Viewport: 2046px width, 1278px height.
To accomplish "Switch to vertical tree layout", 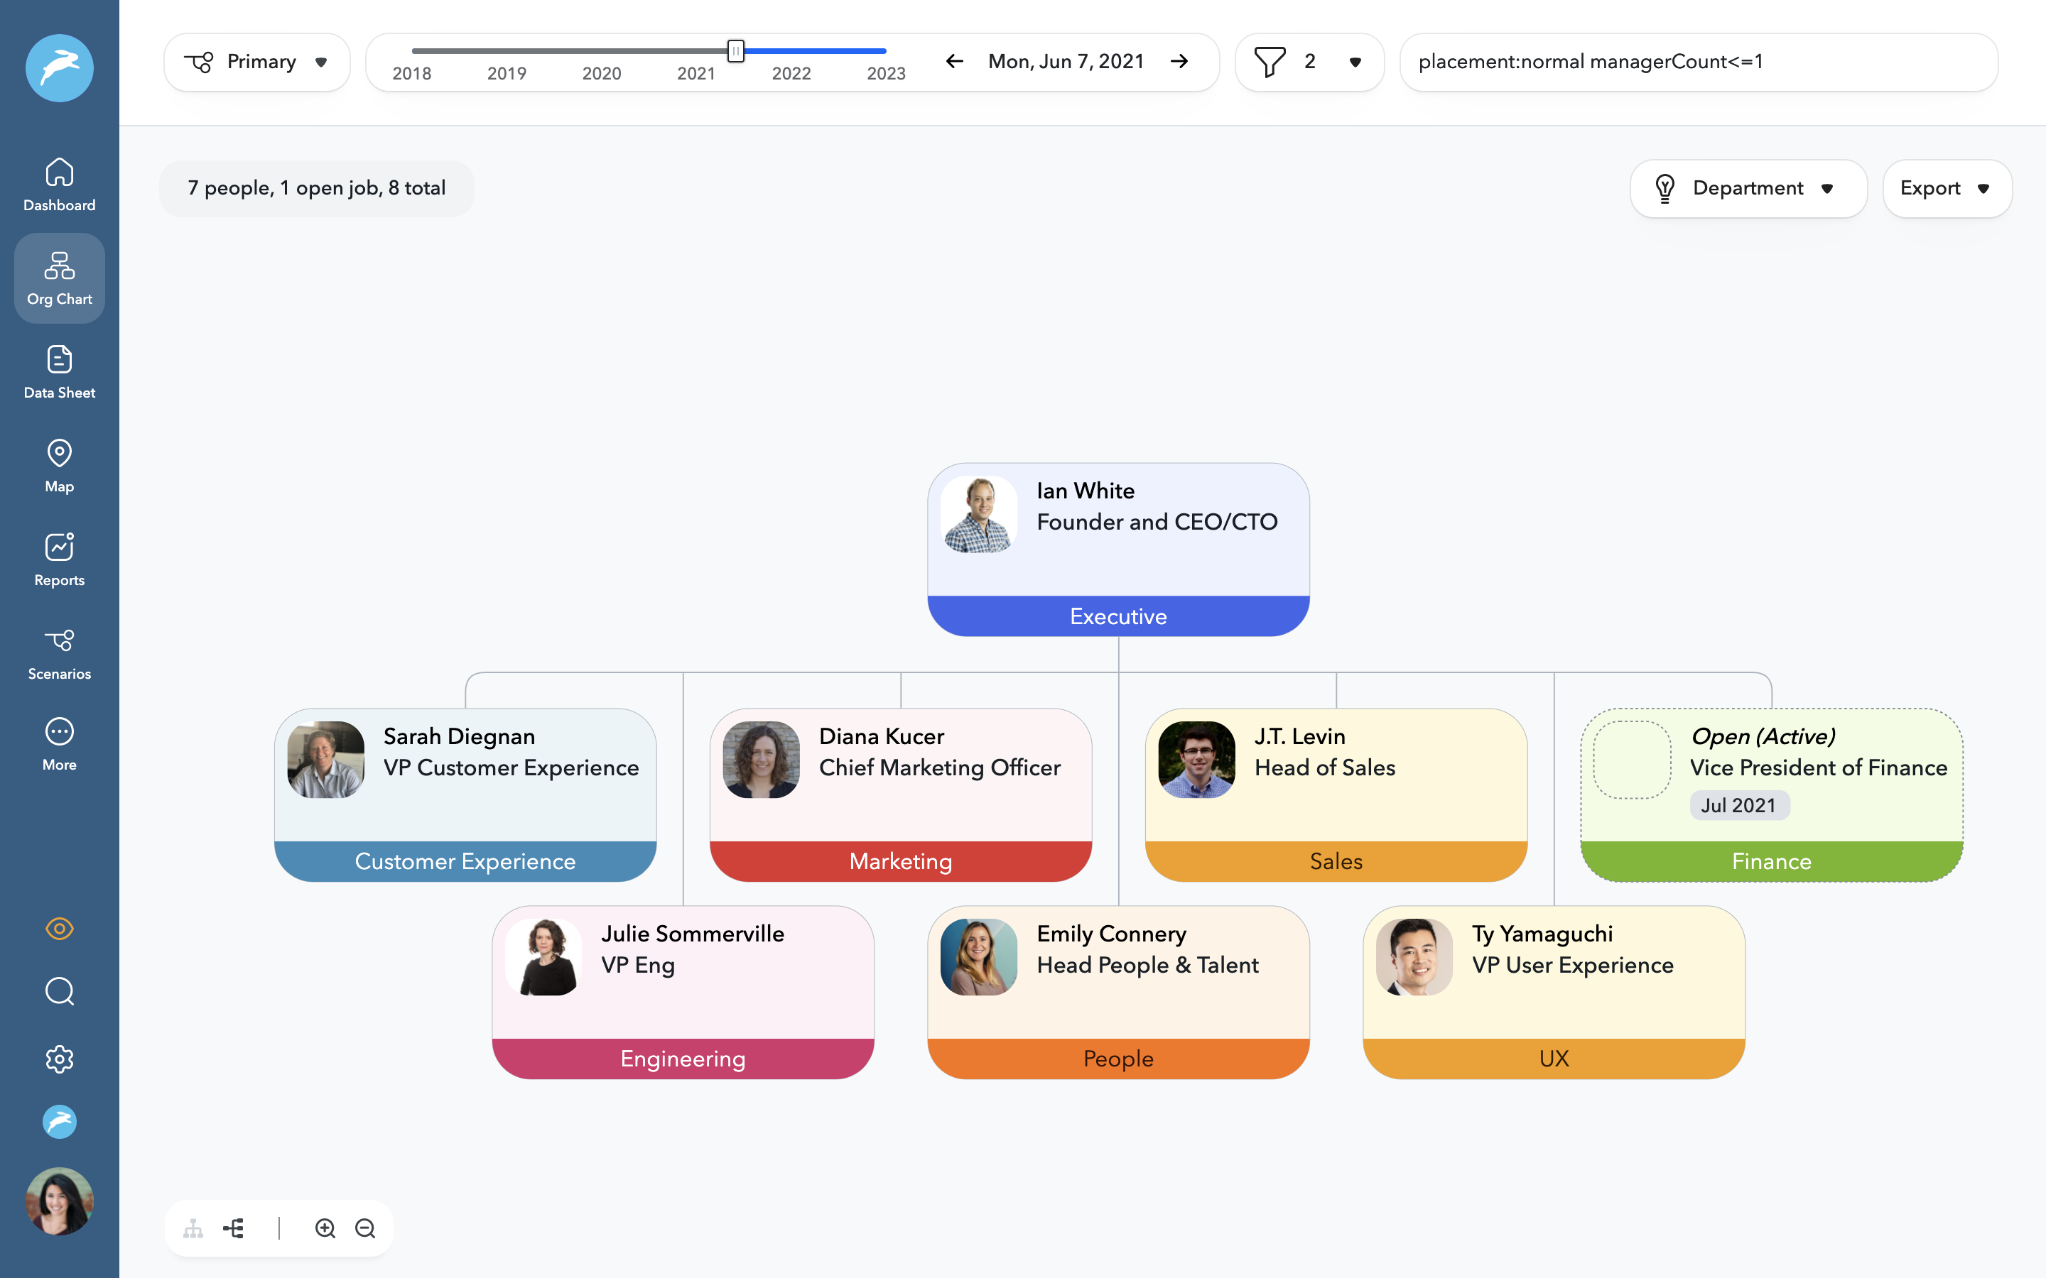I will tap(194, 1228).
